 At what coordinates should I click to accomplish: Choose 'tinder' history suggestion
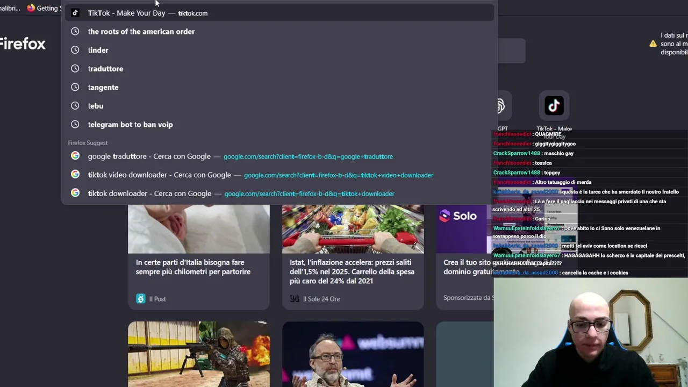279,50
